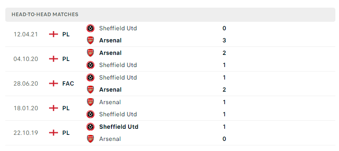Open the bold Sheffield Utd team link
The image size is (339, 151).
coord(119,127)
